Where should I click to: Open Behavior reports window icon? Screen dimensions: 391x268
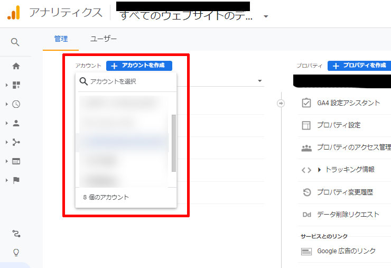coord(16,161)
